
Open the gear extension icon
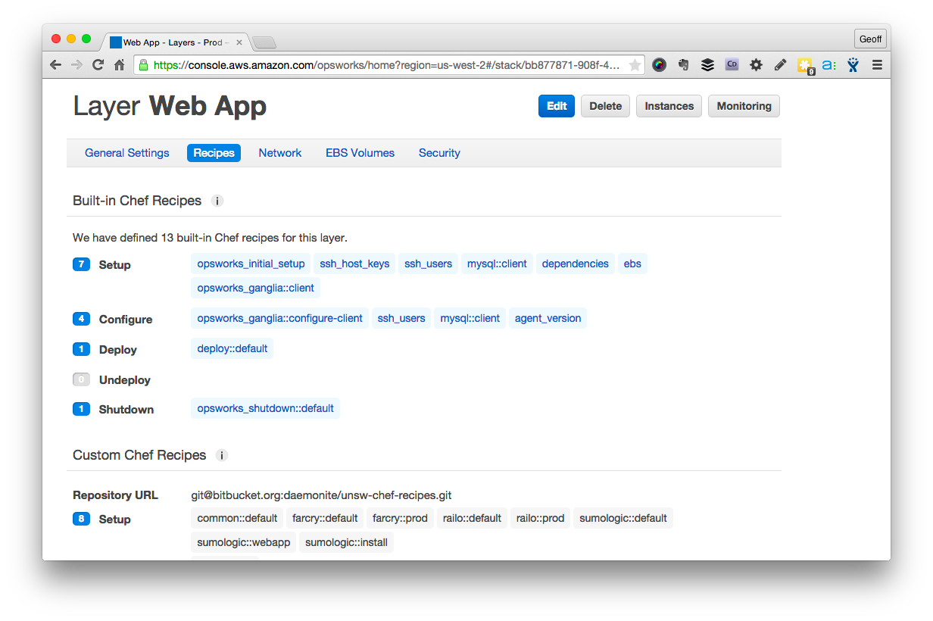[x=756, y=65]
